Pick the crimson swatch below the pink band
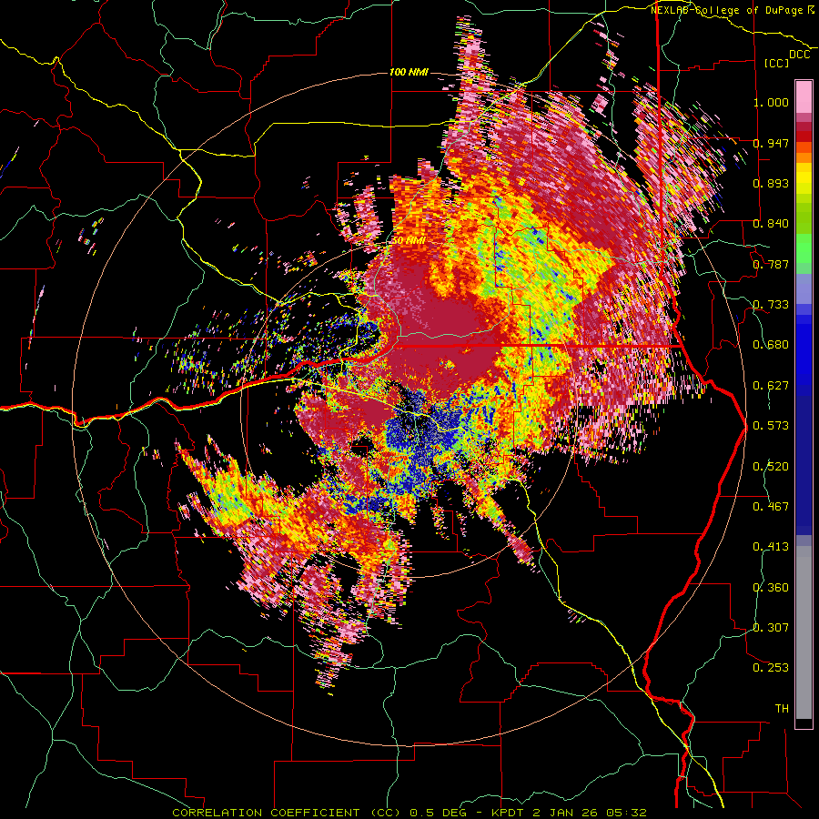Viewport: 819px width, 819px height. click(x=804, y=126)
